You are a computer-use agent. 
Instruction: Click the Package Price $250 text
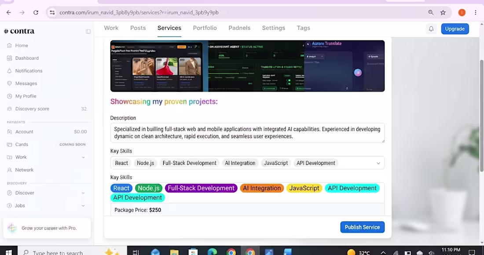tap(138, 210)
